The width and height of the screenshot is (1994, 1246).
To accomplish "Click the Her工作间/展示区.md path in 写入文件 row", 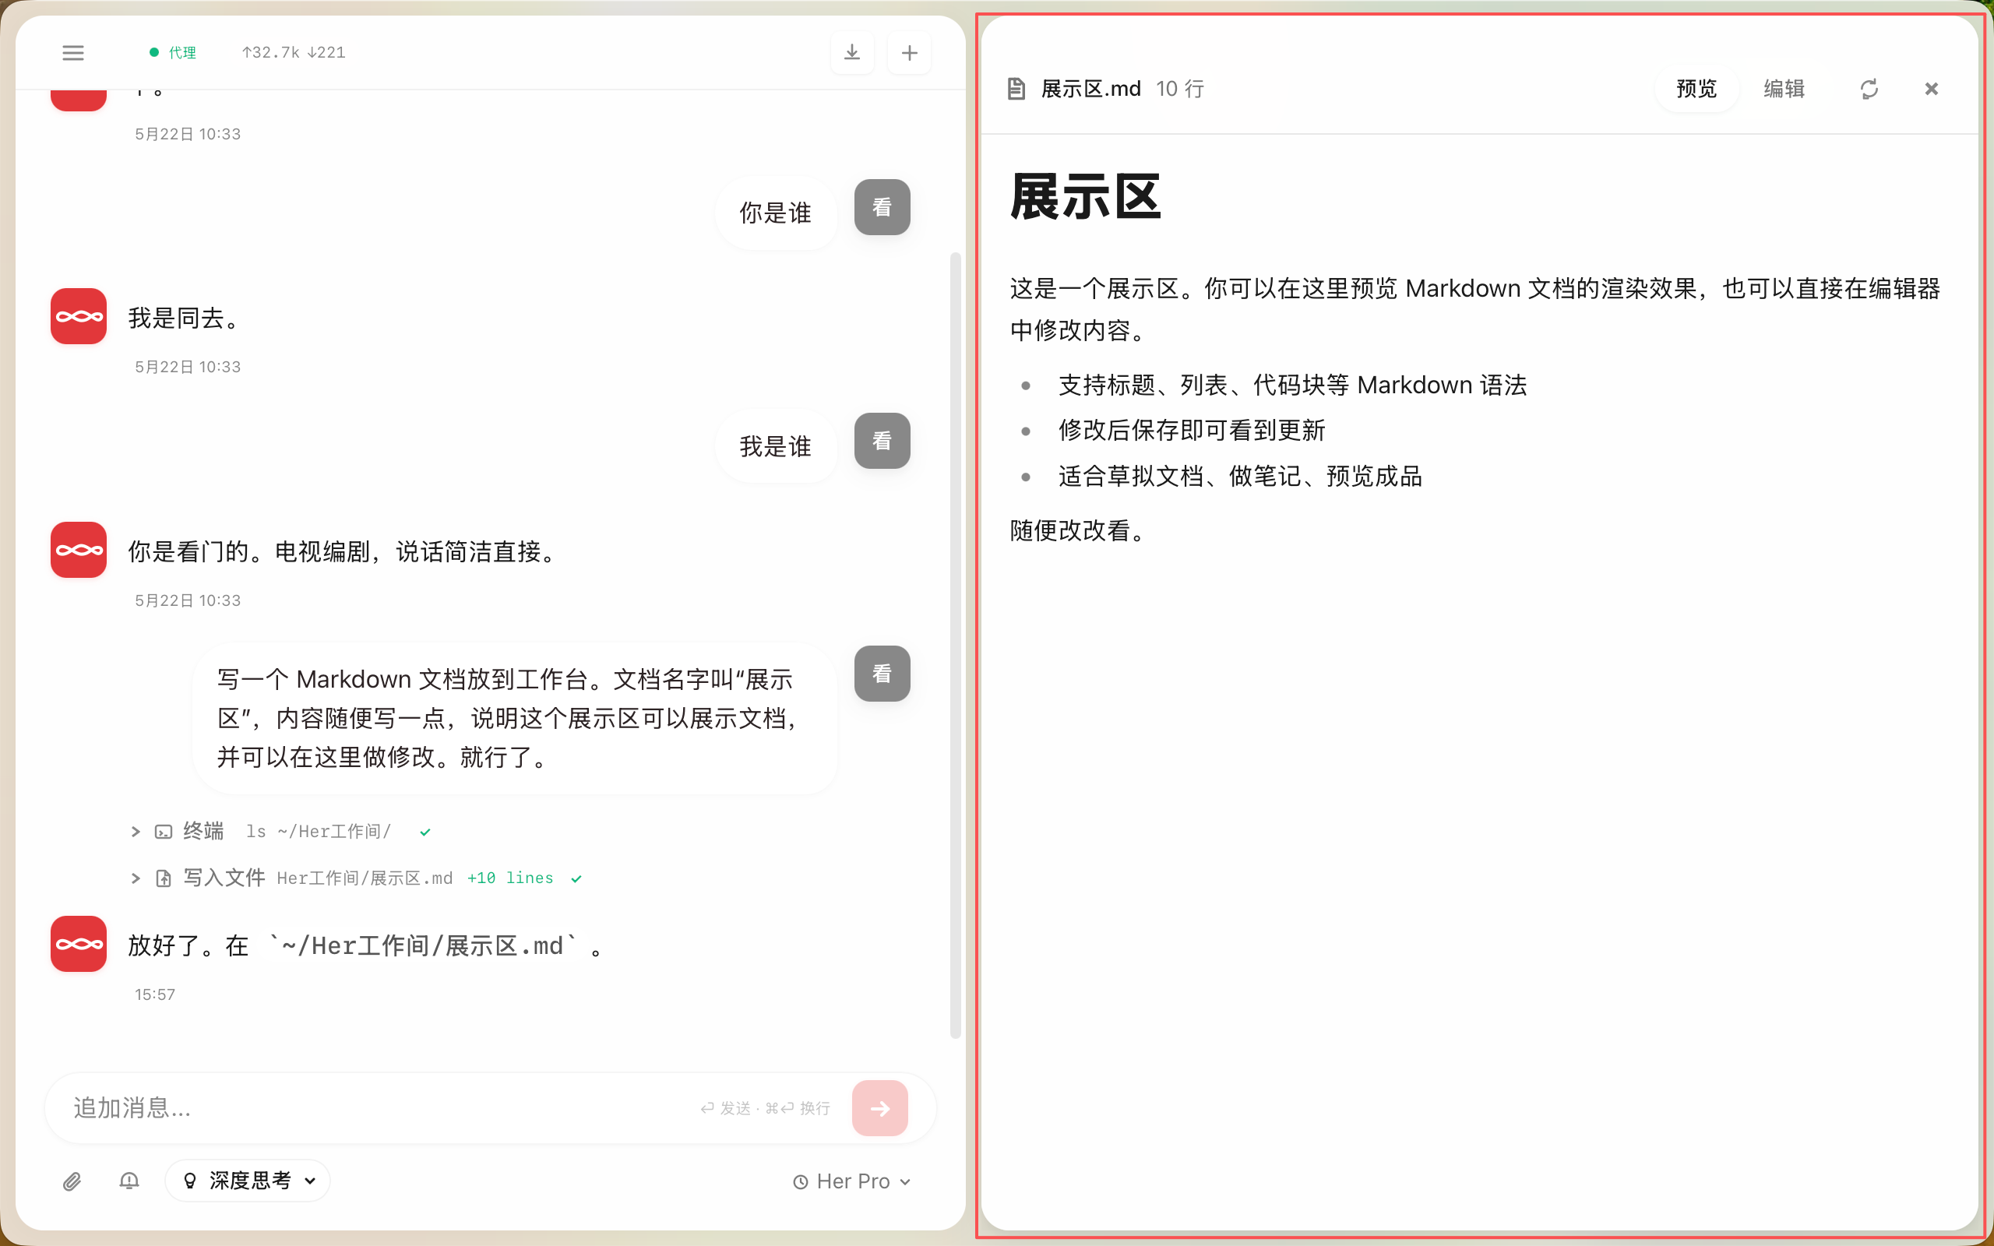I will click(365, 878).
